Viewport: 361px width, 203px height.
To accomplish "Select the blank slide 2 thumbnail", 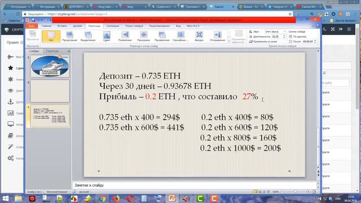I will click(50, 91).
